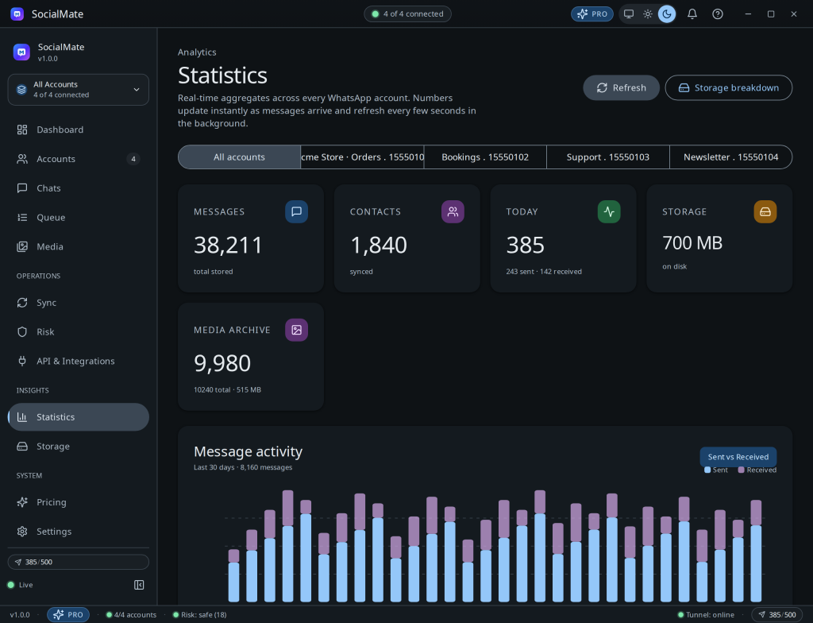Click the 385/500 status bar counter
The height and width of the screenshot is (623, 813).
click(776, 615)
